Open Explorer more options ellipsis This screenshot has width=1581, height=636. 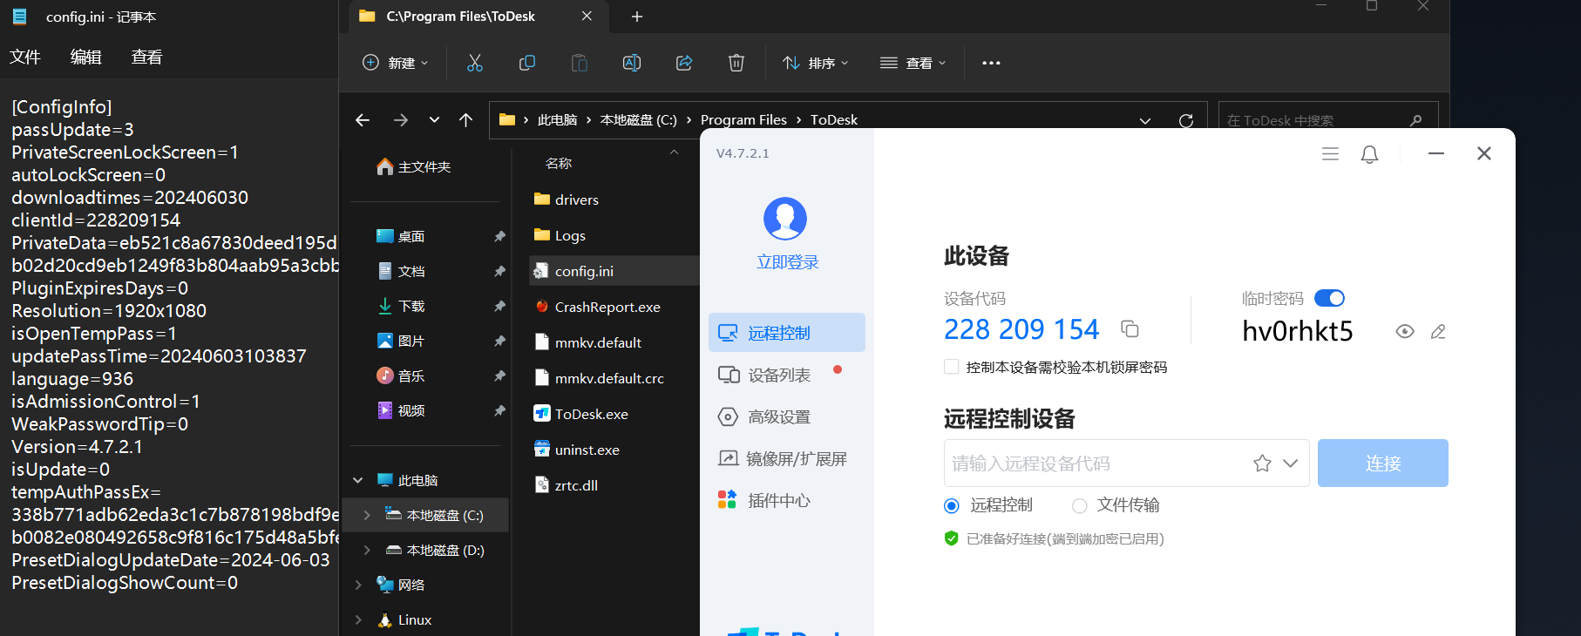[991, 63]
